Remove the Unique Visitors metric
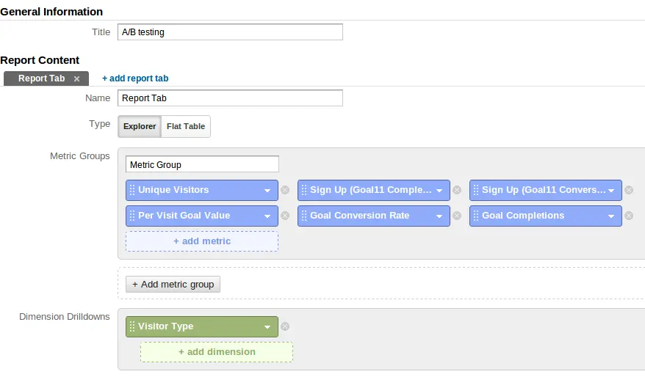645x377 pixels. point(285,191)
